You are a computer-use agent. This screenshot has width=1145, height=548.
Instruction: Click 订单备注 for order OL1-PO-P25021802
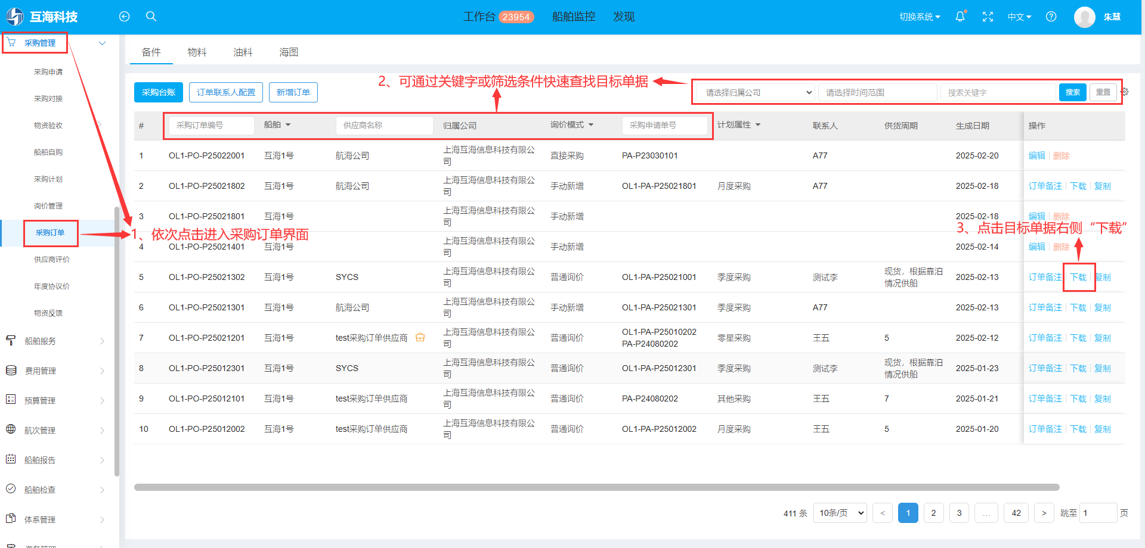tap(1045, 186)
